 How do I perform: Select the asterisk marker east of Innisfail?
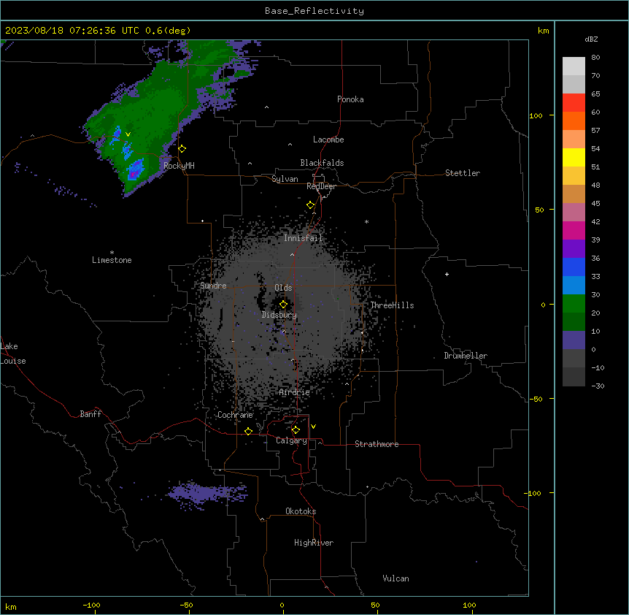[x=366, y=221]
